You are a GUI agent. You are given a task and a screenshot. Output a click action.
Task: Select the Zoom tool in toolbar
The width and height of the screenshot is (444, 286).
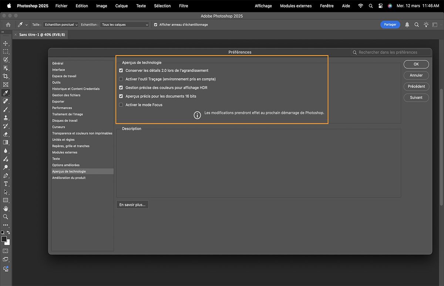(6, 217)
